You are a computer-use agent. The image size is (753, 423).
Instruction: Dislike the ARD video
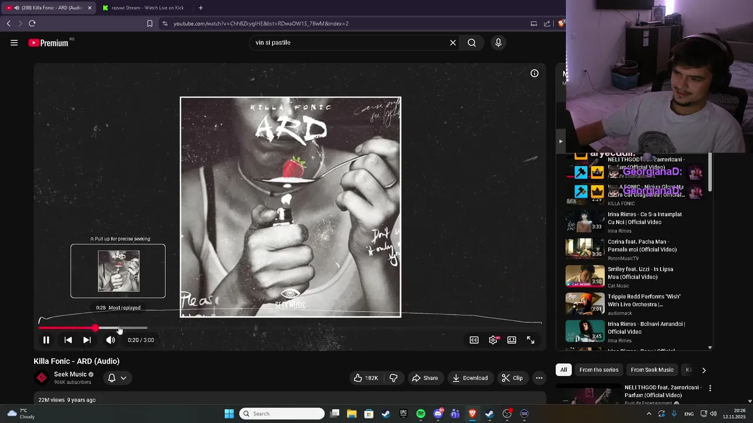coord(394,378)
